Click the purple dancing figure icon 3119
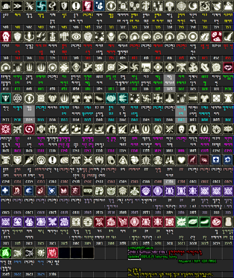The width and height of the screenshot is (234, 278). pos(17,222)
